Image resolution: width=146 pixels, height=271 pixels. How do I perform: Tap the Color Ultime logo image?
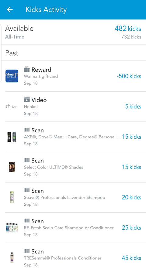(12, 106)
